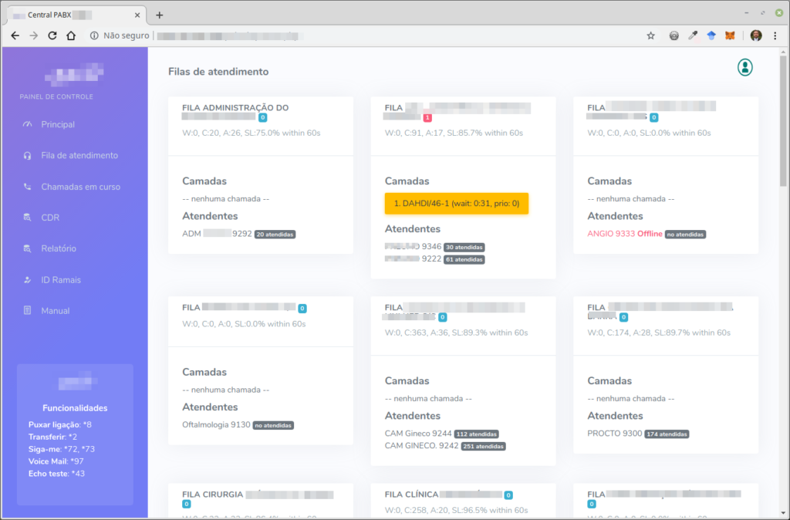Image resolution: width=790 pixels, height=520 pixels.
Task: Open a new browser tab
Action: (160, 15)
